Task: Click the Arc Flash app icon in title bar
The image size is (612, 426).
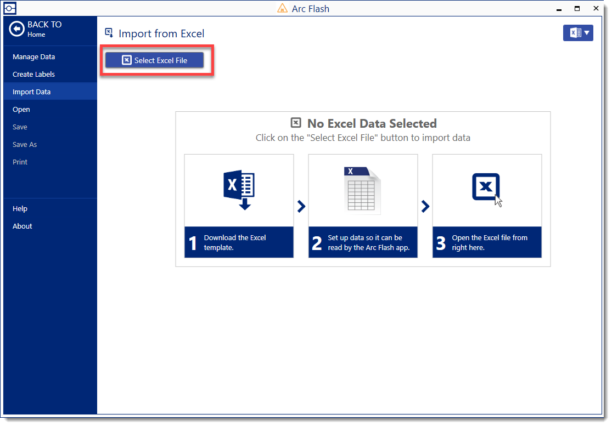Action: (10, 8)
